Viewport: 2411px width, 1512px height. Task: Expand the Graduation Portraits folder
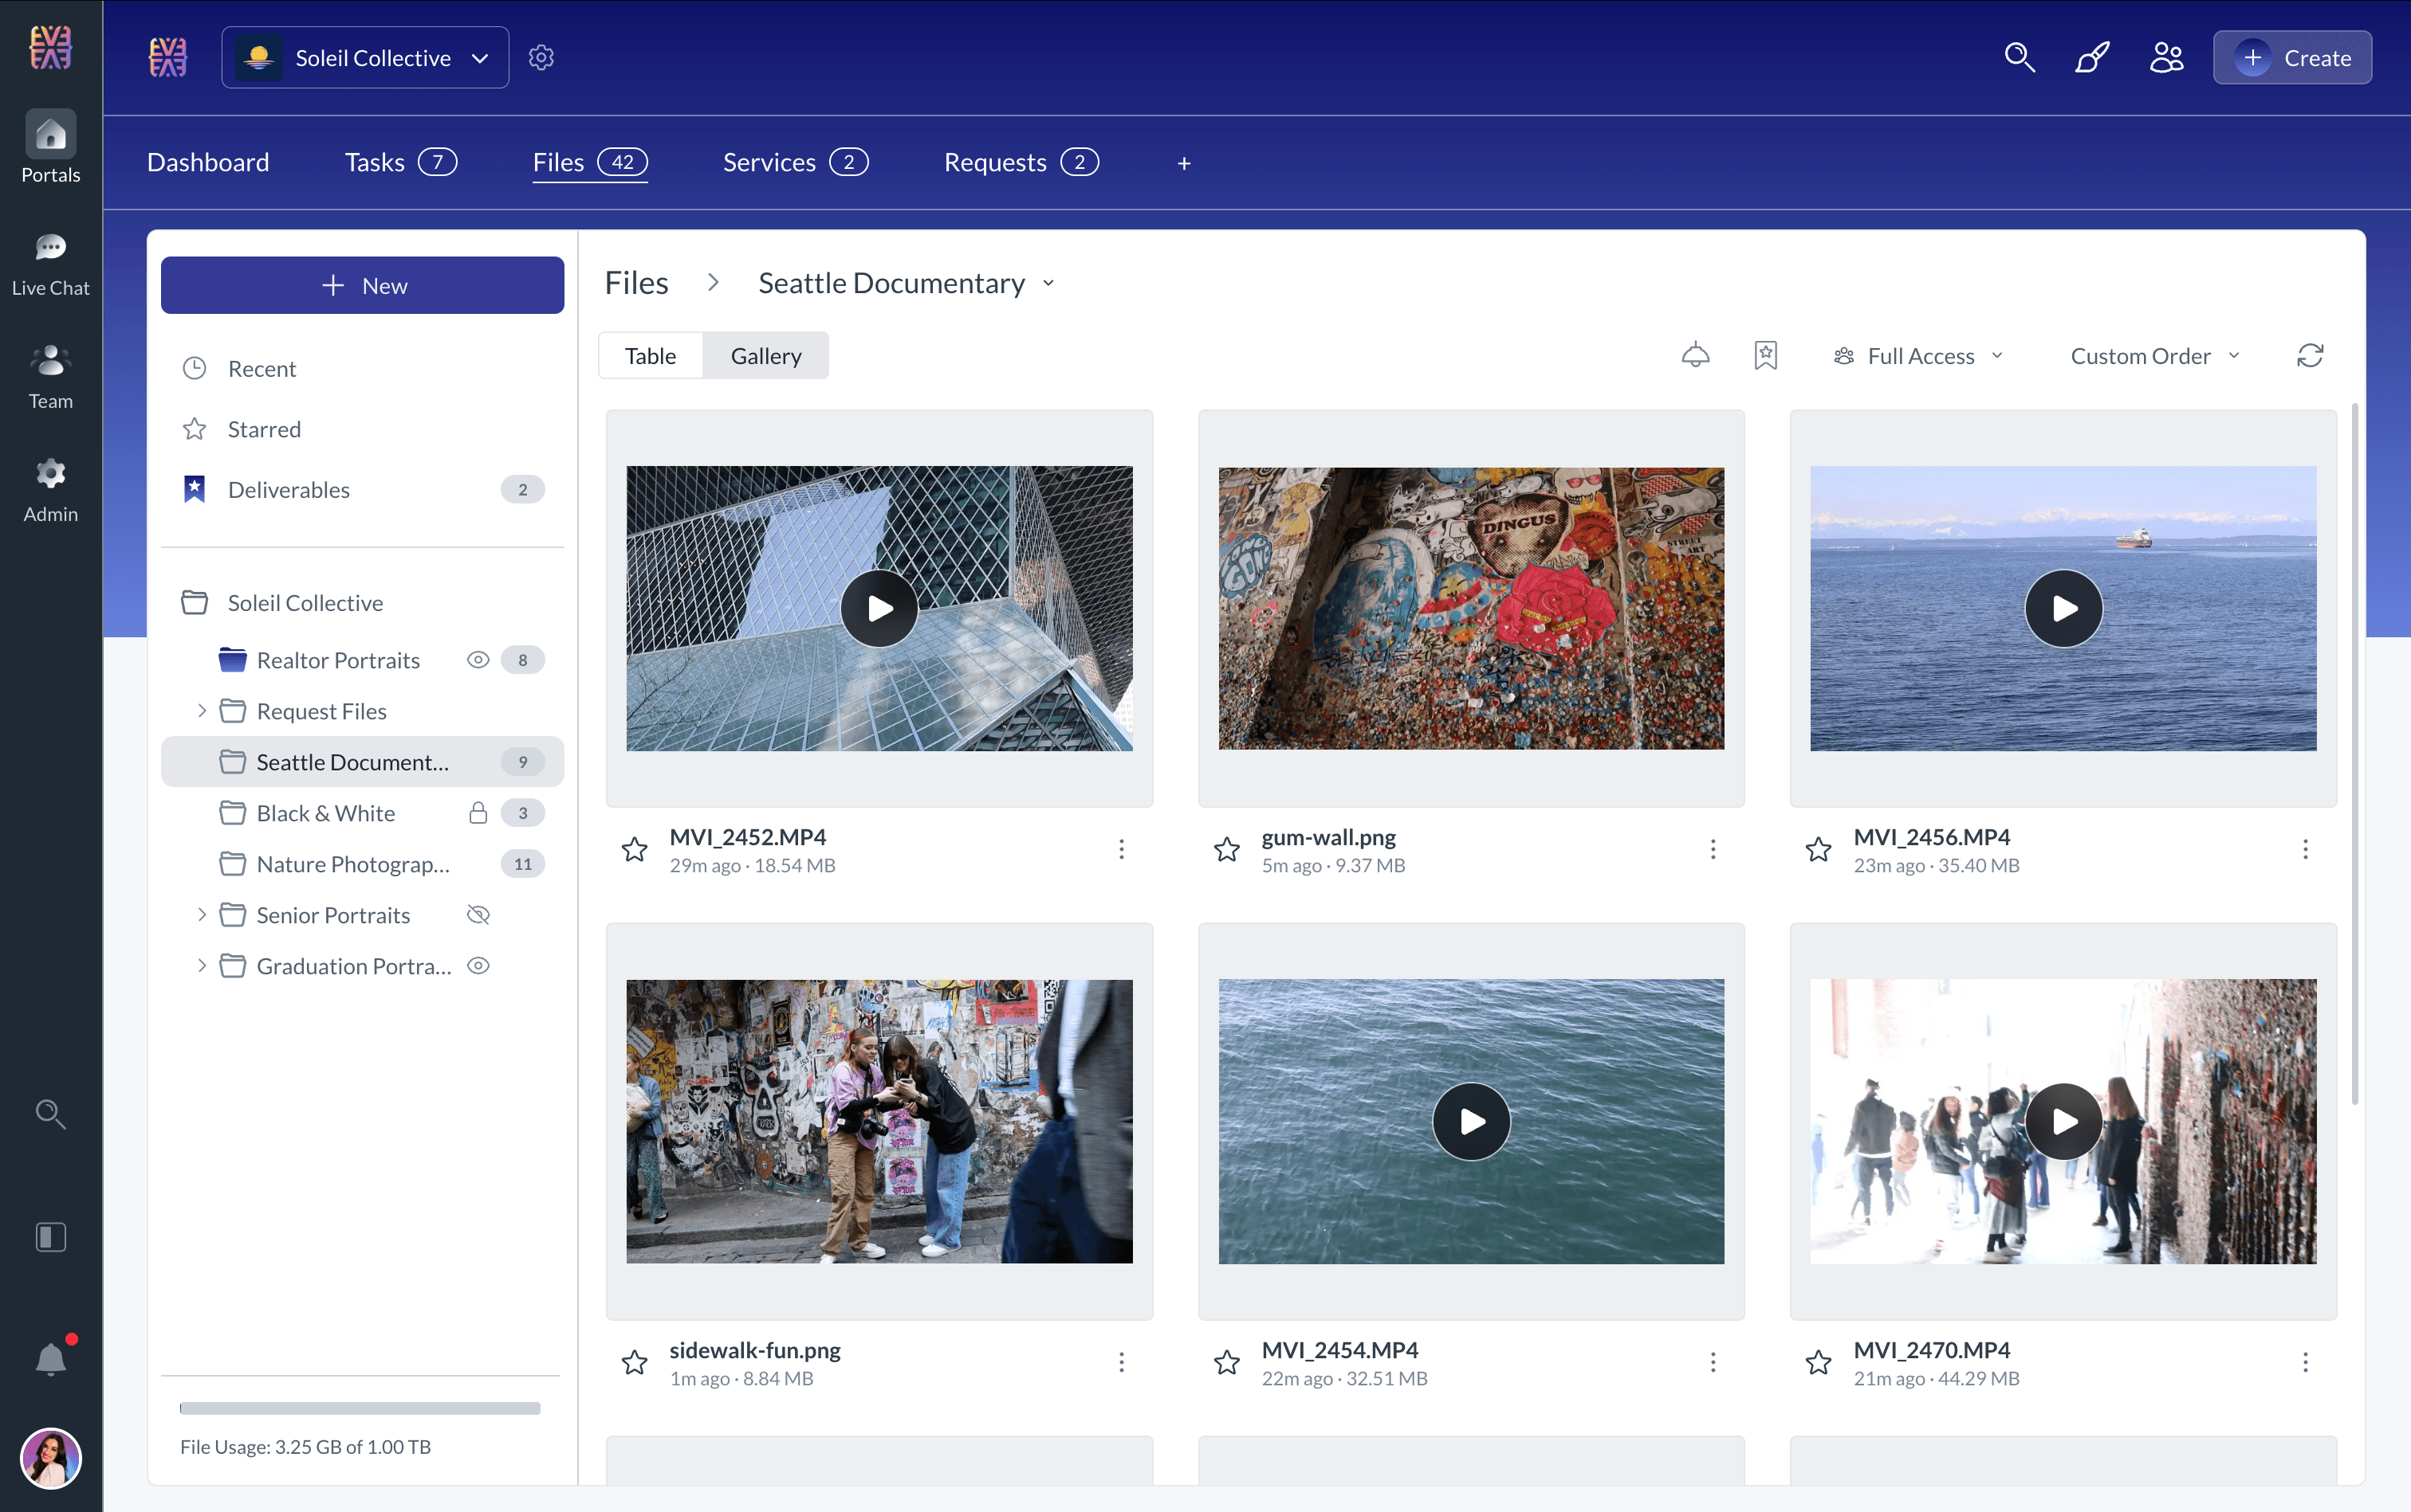click(x=201, y=966)
